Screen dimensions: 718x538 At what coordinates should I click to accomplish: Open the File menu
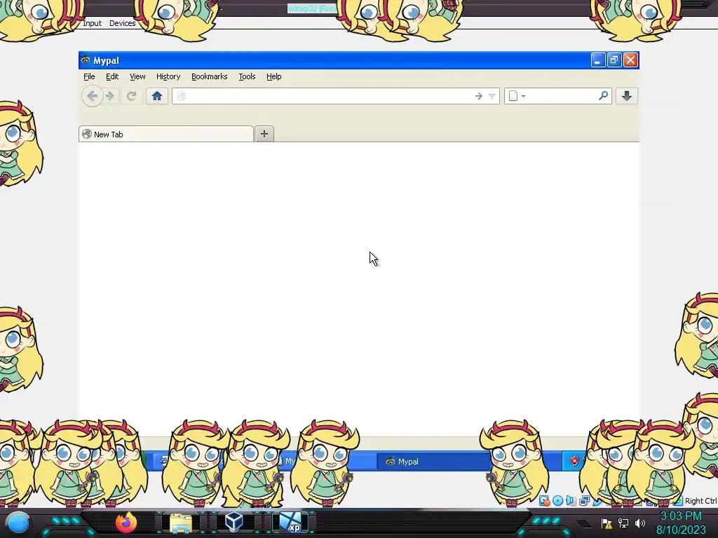pyautogui.click(x=89, y=76)
